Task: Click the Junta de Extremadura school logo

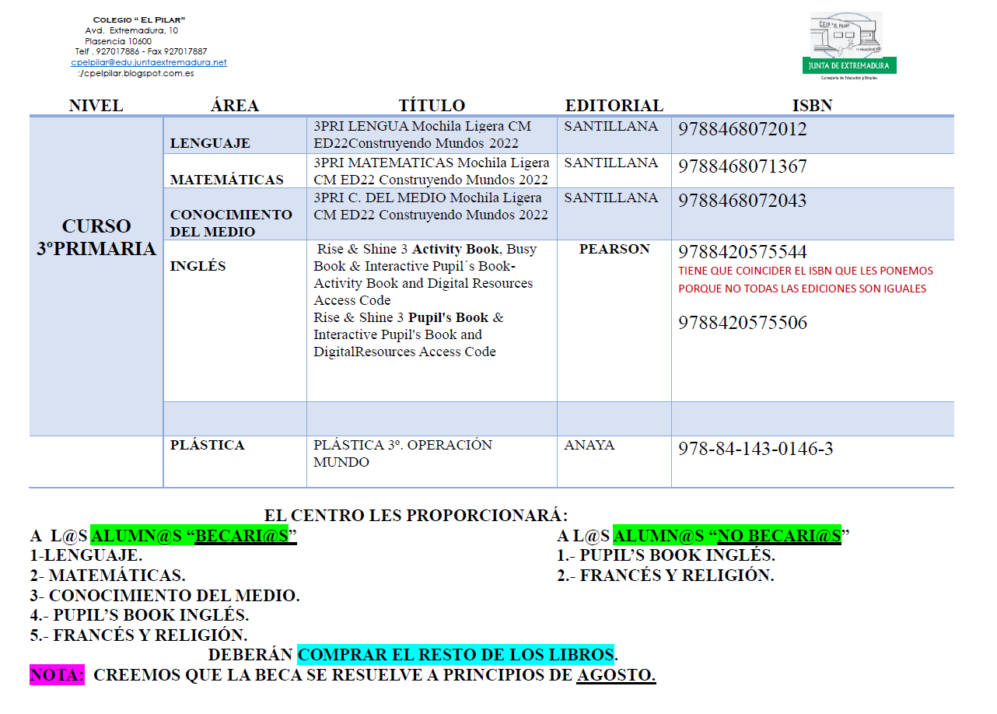Action: (x=849, y=44)
